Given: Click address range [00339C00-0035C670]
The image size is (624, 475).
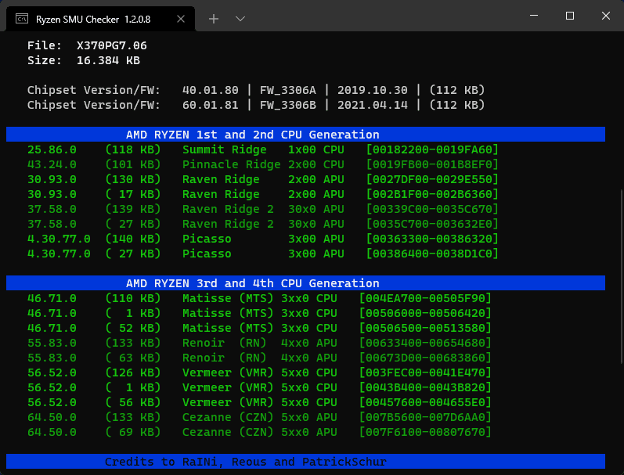Looking at the screenshot, I should point(432,209).
